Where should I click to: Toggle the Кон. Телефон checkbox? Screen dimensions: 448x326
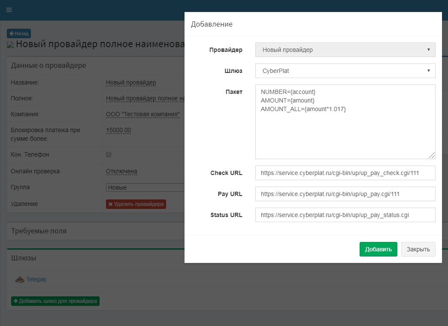pyautogui.click(x=109, y=154)
